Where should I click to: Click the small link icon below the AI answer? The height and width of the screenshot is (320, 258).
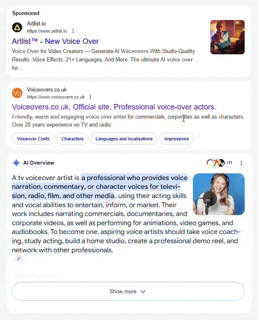click(18, 259)
